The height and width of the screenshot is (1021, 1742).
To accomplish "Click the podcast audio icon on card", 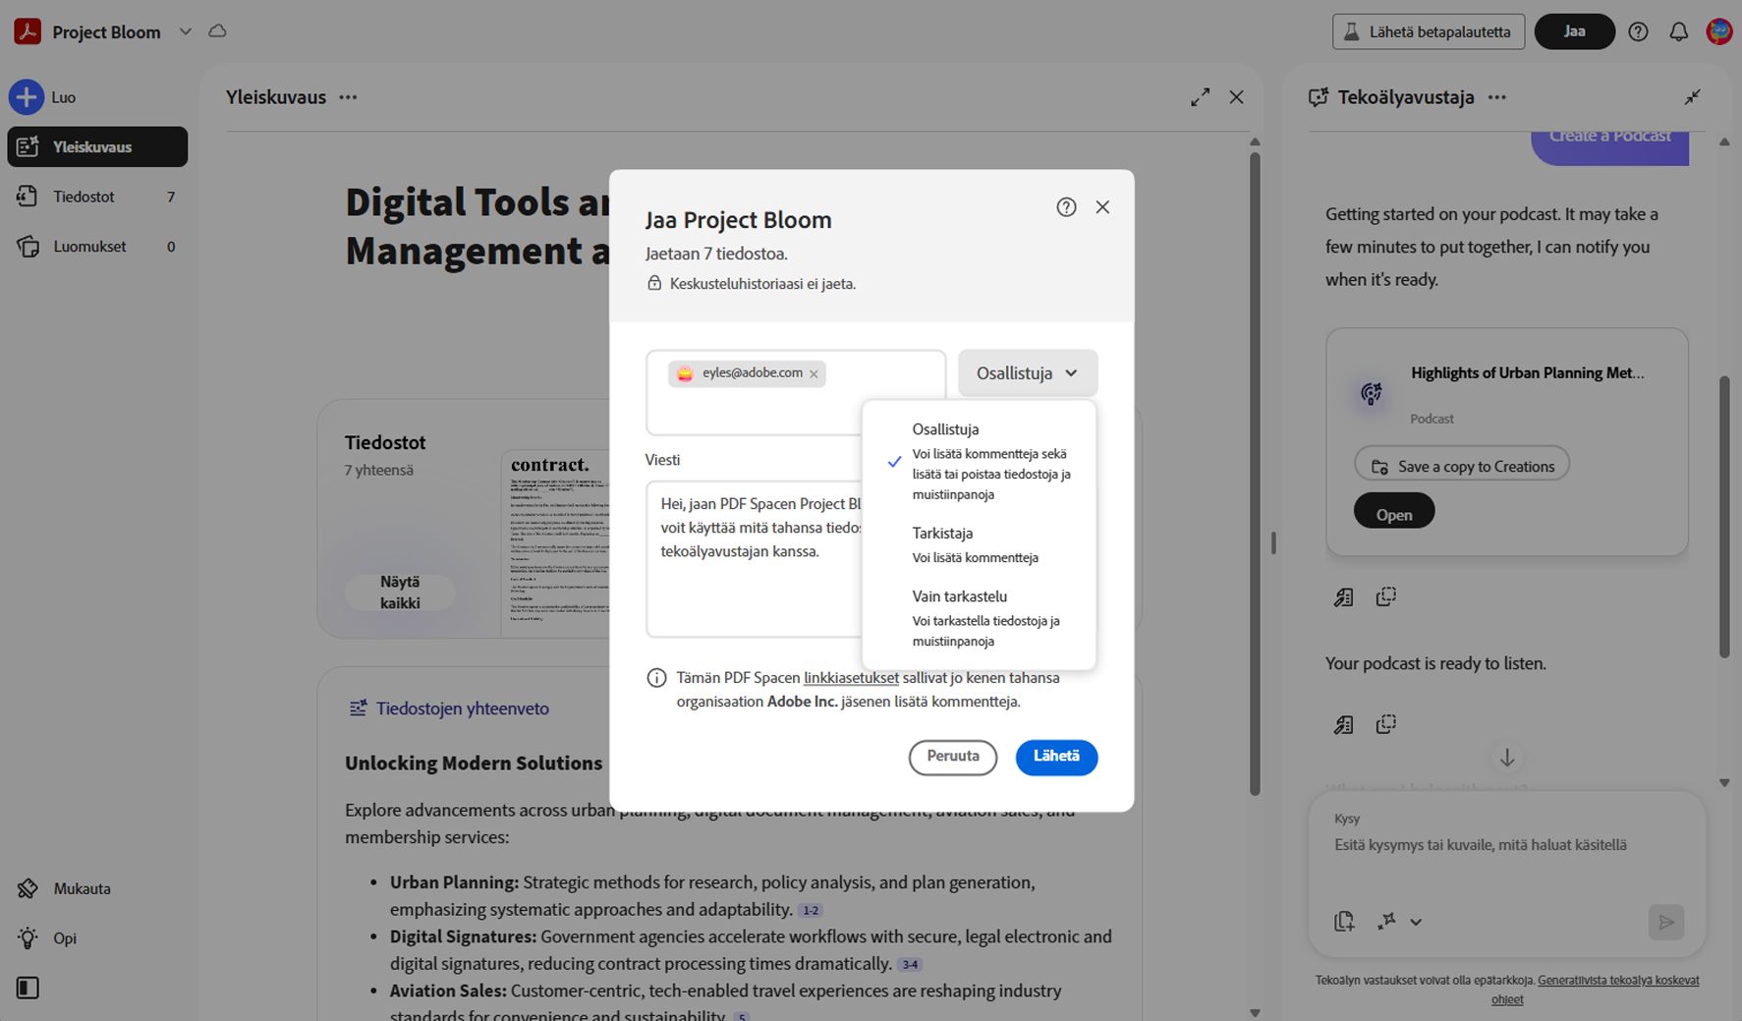I will pyautogui.click(x=1371, y=394).
